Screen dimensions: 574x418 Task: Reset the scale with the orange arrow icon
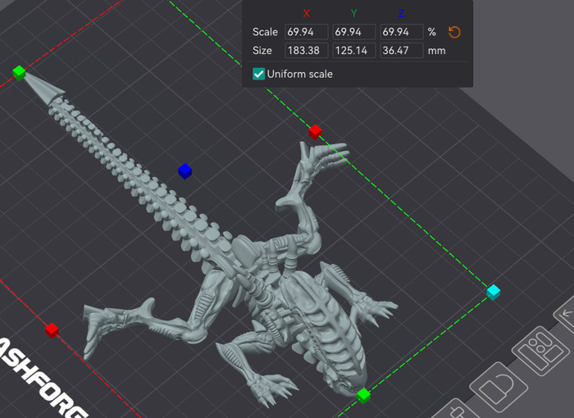pyautogui.click(x=455, y=32)
